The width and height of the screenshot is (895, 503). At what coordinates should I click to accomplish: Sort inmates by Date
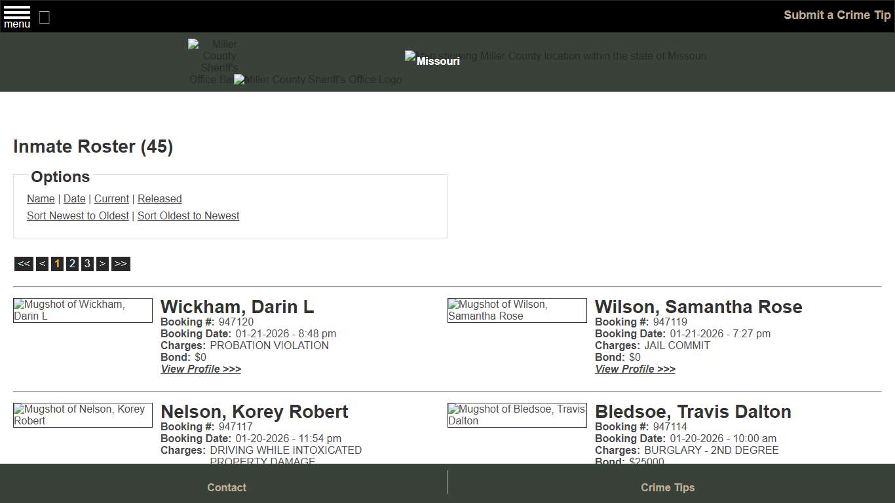click(x=74, y=198)
